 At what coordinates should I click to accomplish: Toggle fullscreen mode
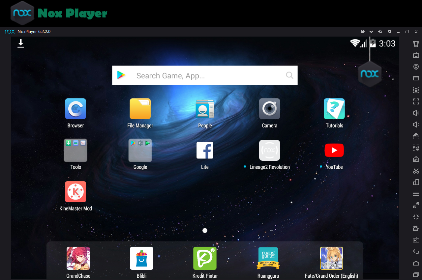coord(416,101)
